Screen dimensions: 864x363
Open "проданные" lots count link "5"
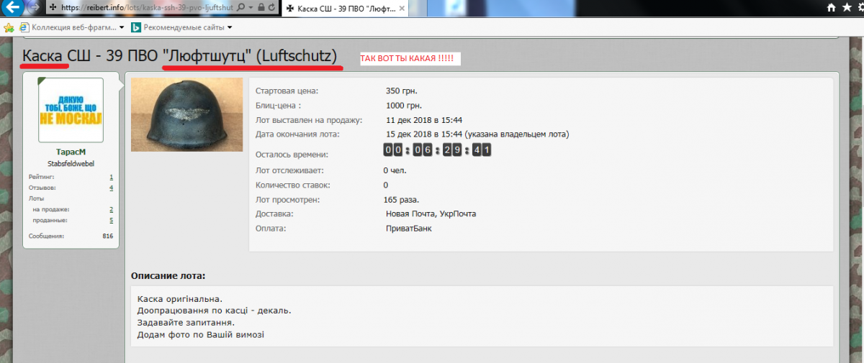click(111, 219)
